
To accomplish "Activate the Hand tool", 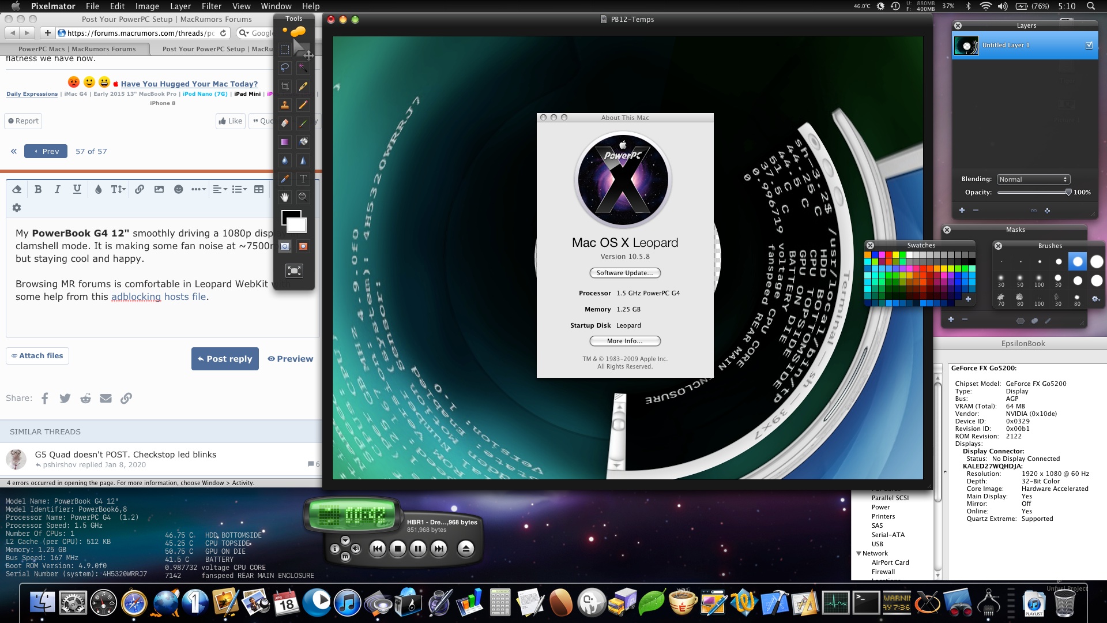I will [285, 197].
